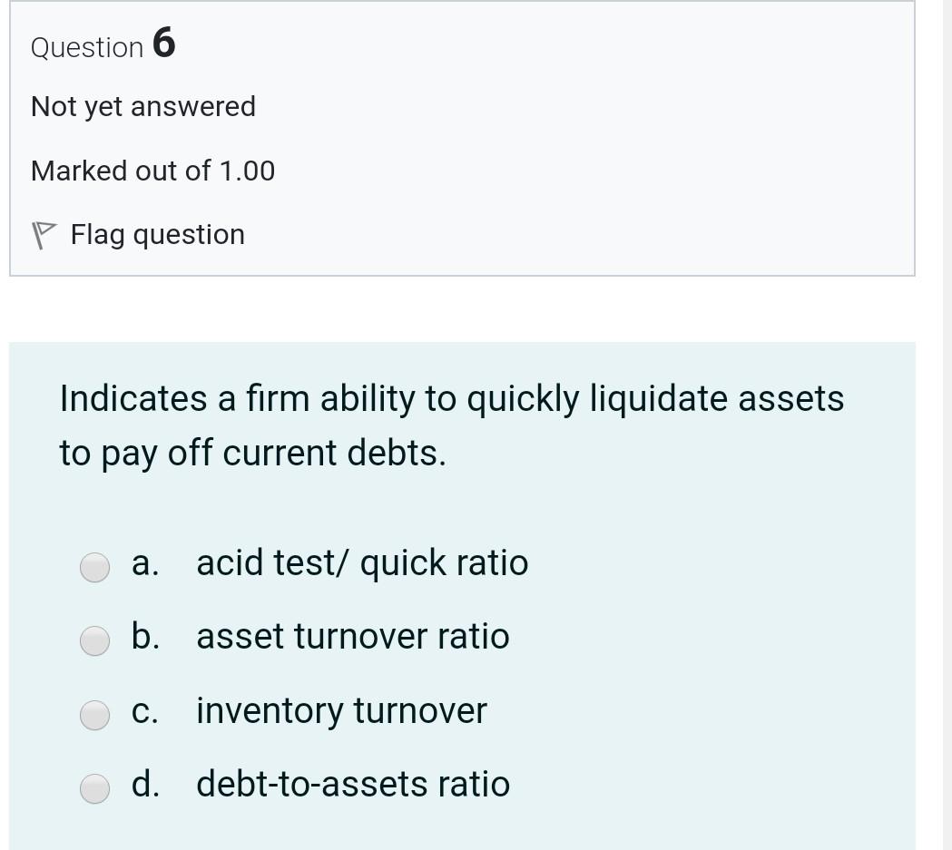This screenshot has width=952, height=850.
Task: Pick radio button for option d
Action: click(x=95, y=789)
